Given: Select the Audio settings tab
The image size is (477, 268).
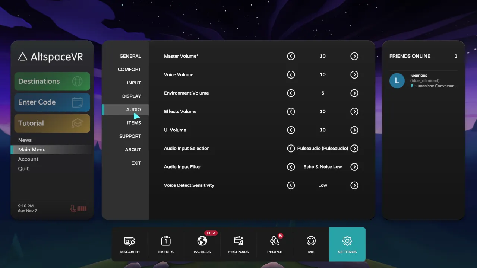Looking at the screenshot, I should (125, 109).
